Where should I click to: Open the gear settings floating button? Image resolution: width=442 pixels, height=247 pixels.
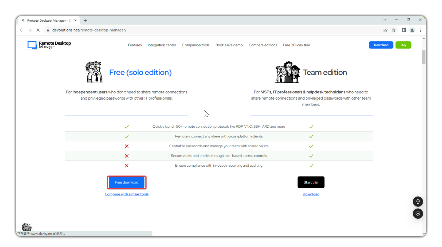click(x=418, y=202)
